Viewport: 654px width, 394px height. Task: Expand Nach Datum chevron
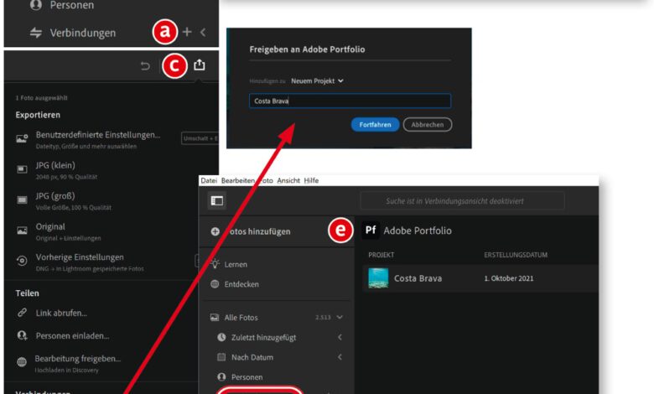340,357
